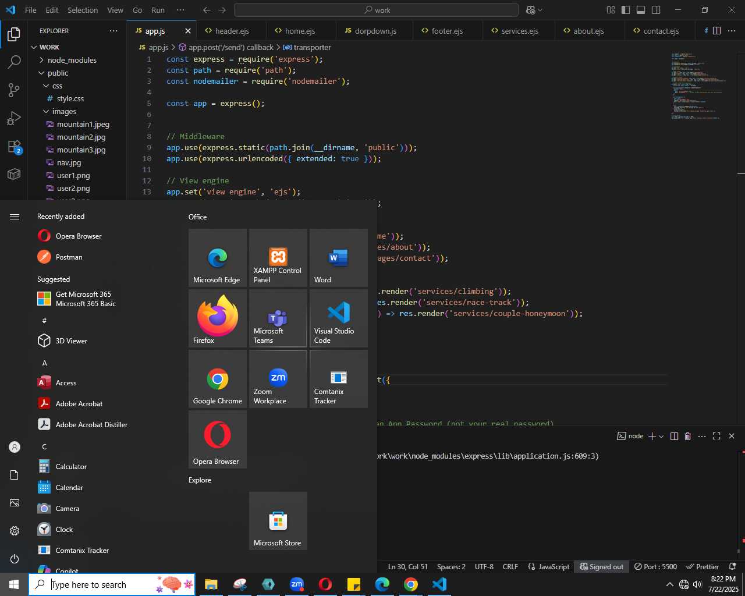Image resolution: width=745 pixels, height=596 pixels.
Task: Open the Copilot dropdown arrow in title bar
Action: 540,10
